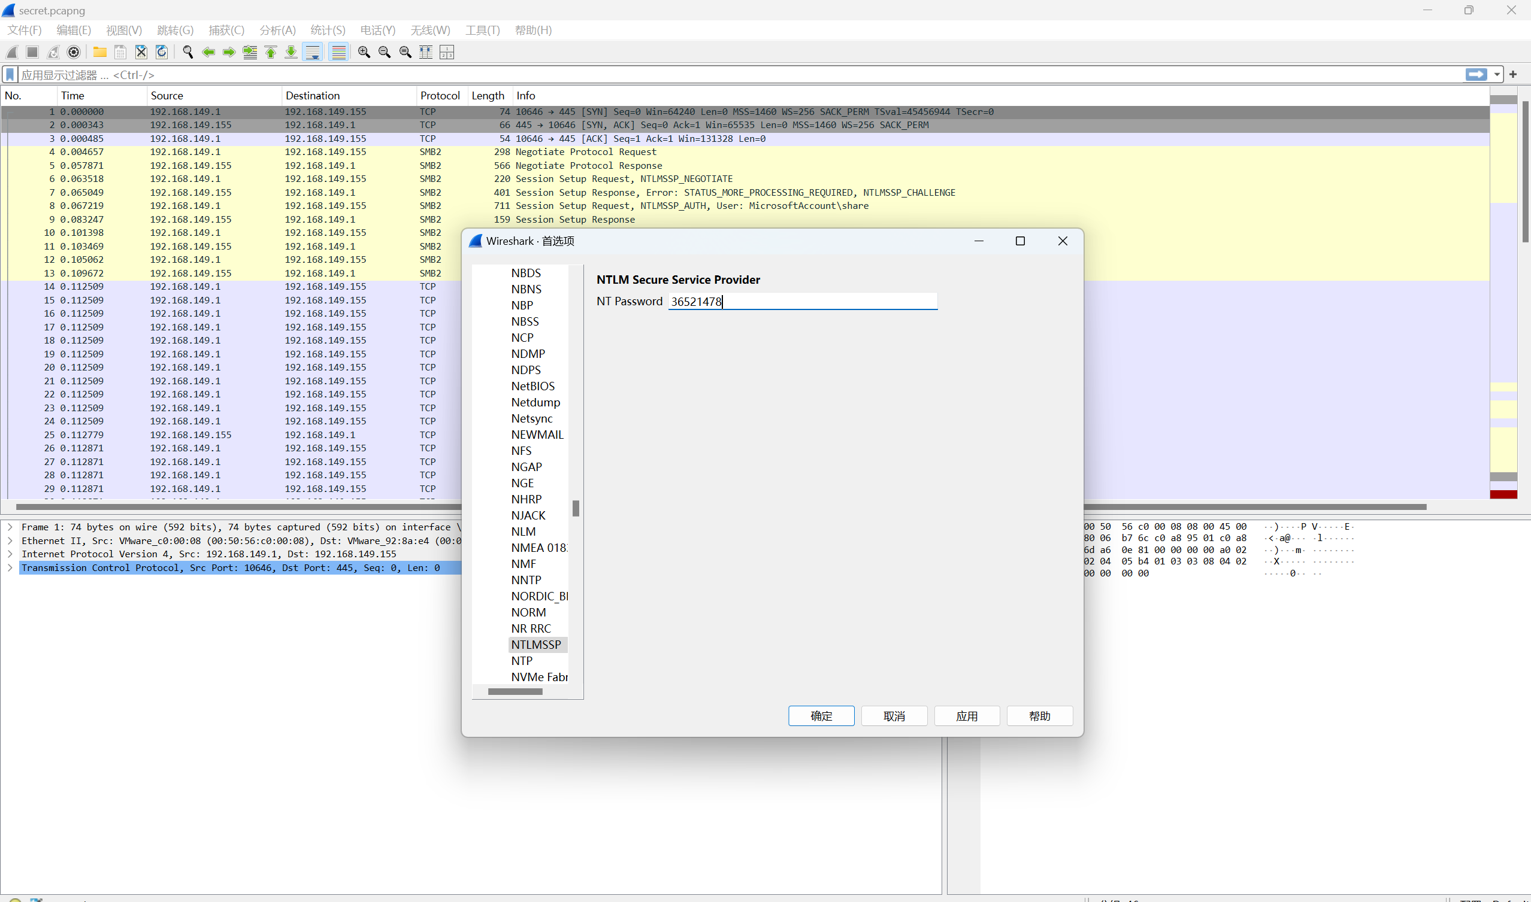Click preferences list horizontal scrollbar thumb

[x=515, y=692]
